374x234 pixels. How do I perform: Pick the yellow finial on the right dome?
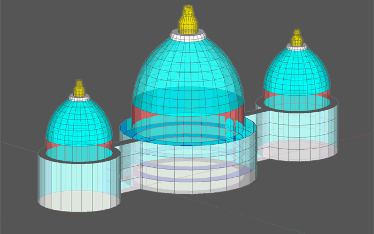click(297, 39)
